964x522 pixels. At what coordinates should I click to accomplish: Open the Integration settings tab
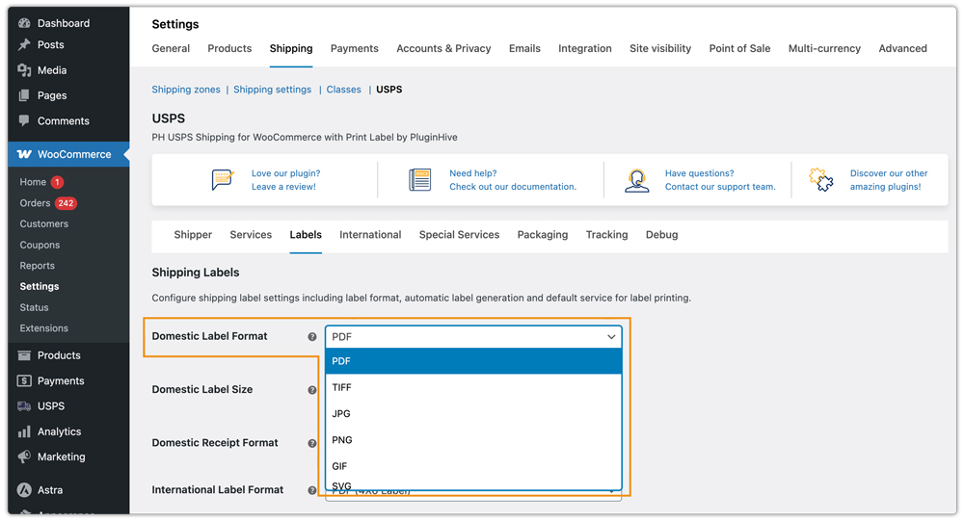[585, 48]
